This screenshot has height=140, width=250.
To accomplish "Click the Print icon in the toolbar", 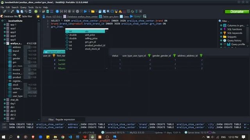I will pyautogui.click(x=30, y=11).
